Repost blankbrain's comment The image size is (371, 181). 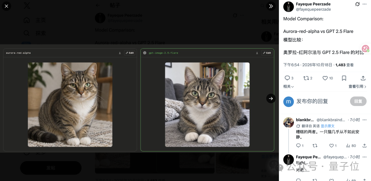coord(315,146)
